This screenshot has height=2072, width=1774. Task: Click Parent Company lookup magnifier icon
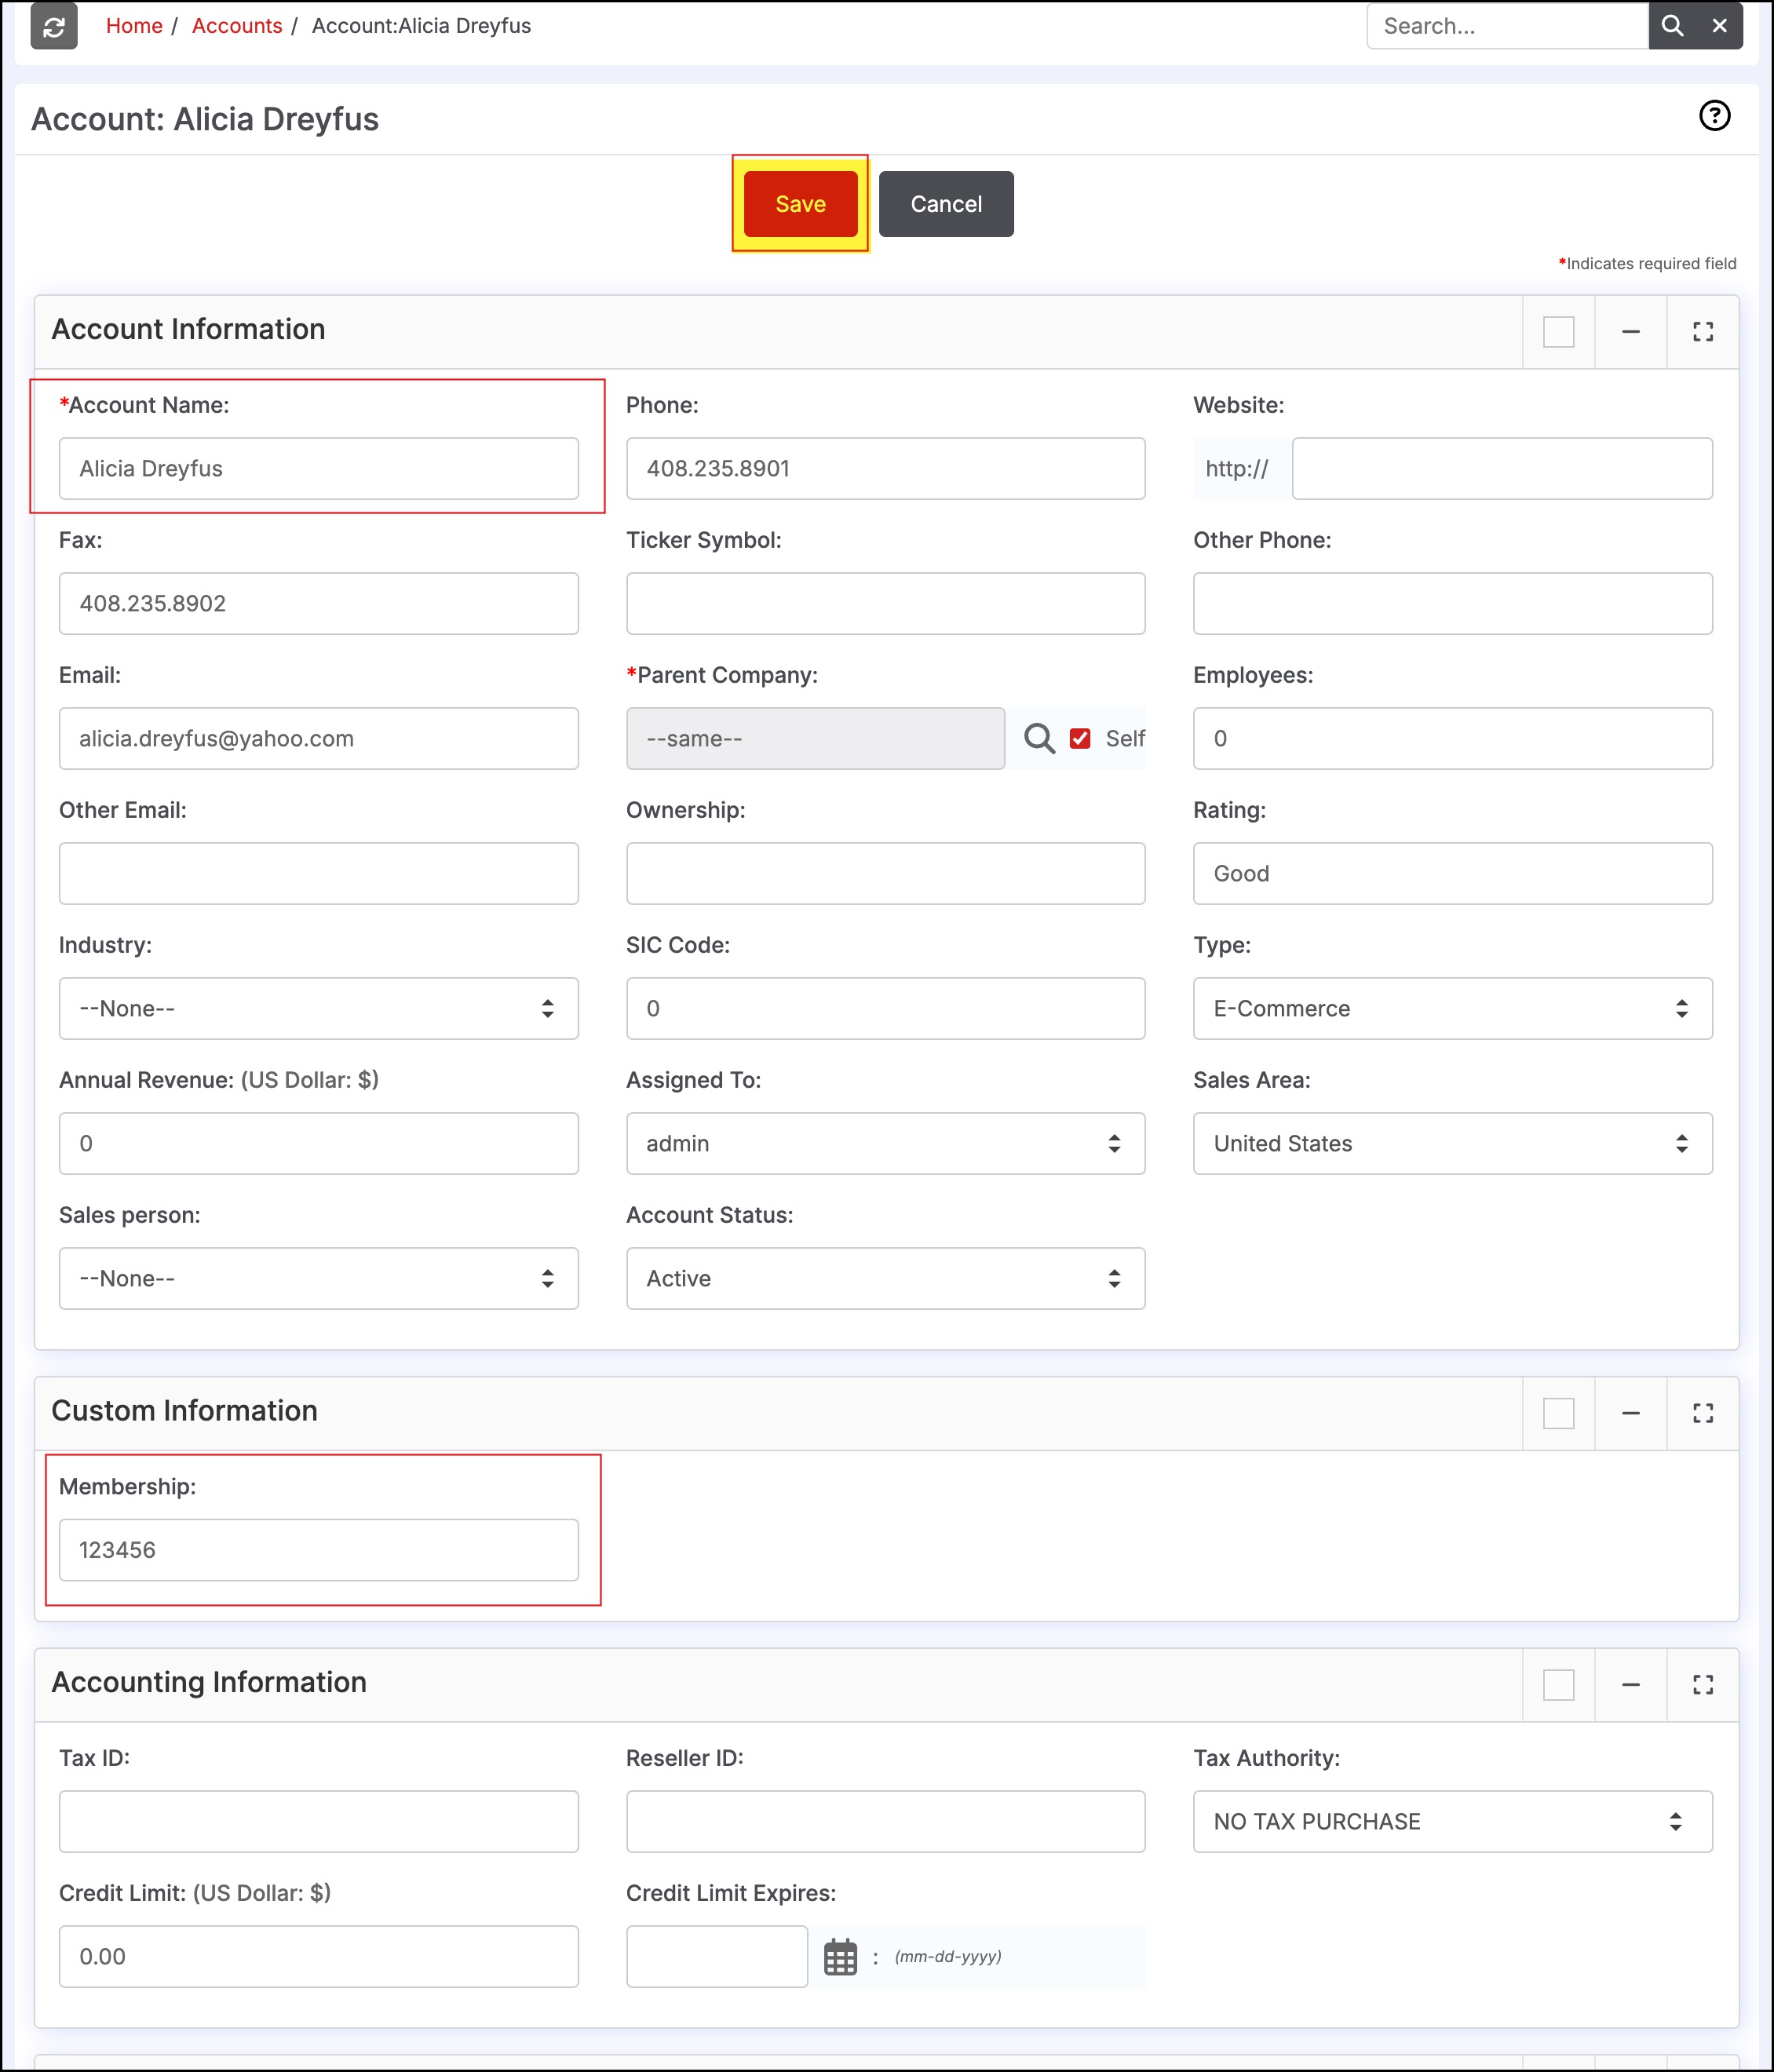1039,739
